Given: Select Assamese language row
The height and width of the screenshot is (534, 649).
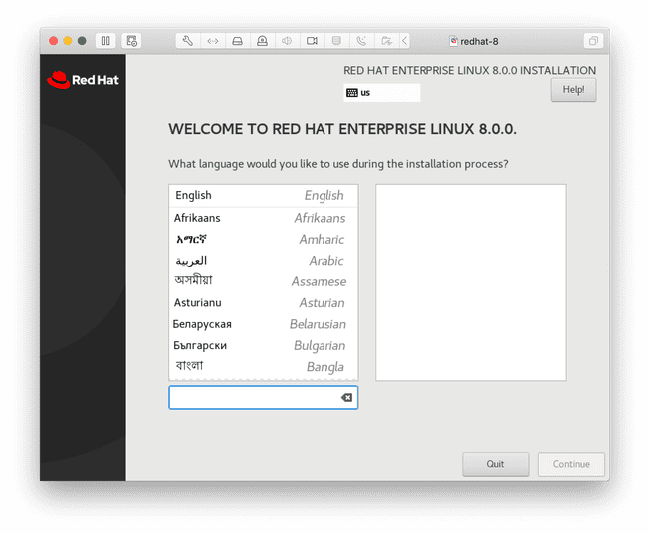Looking at the screenshot, I should pos(264,281).
